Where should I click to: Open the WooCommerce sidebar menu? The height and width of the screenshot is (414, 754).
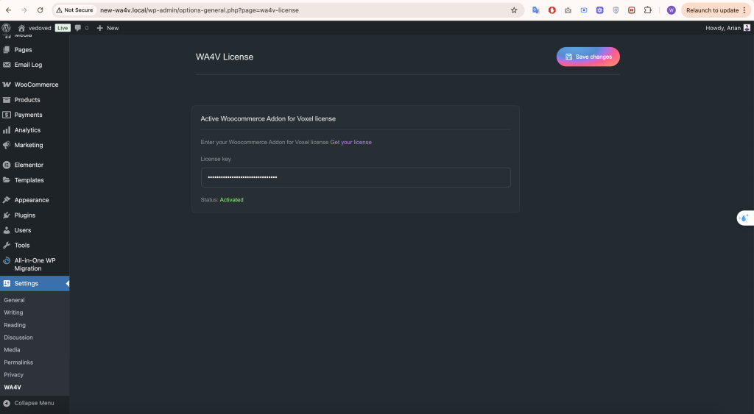[x=35, y=85]
